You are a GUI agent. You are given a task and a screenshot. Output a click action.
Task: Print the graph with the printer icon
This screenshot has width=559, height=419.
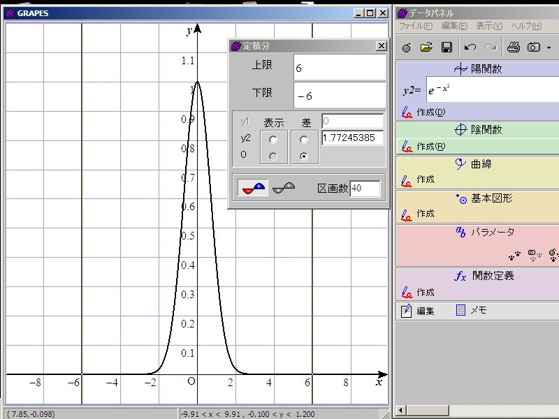coord(514,47)
